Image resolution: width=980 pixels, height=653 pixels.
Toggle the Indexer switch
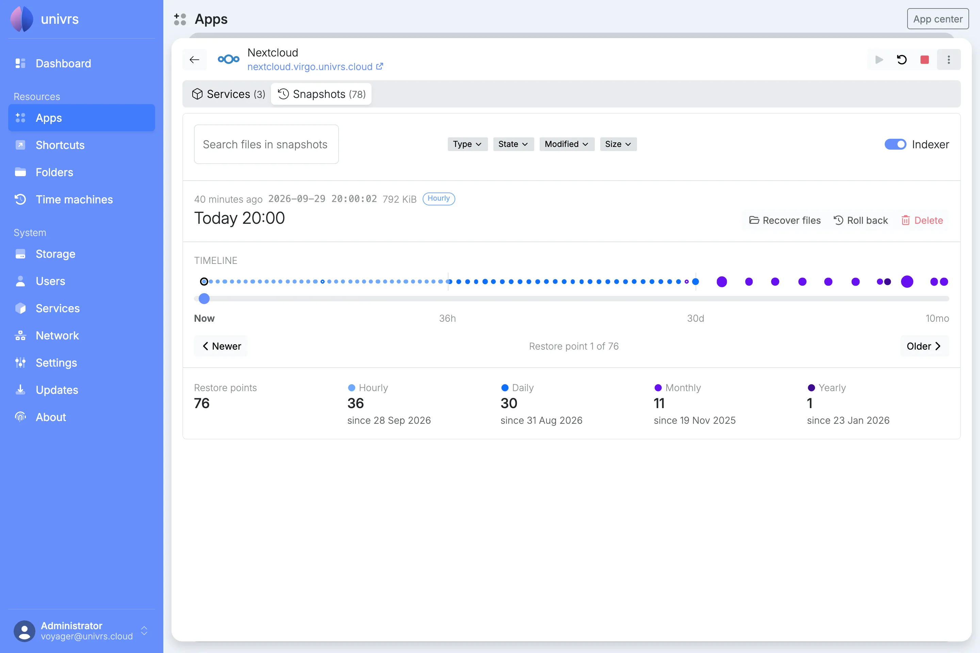click(x=895, y=144)
